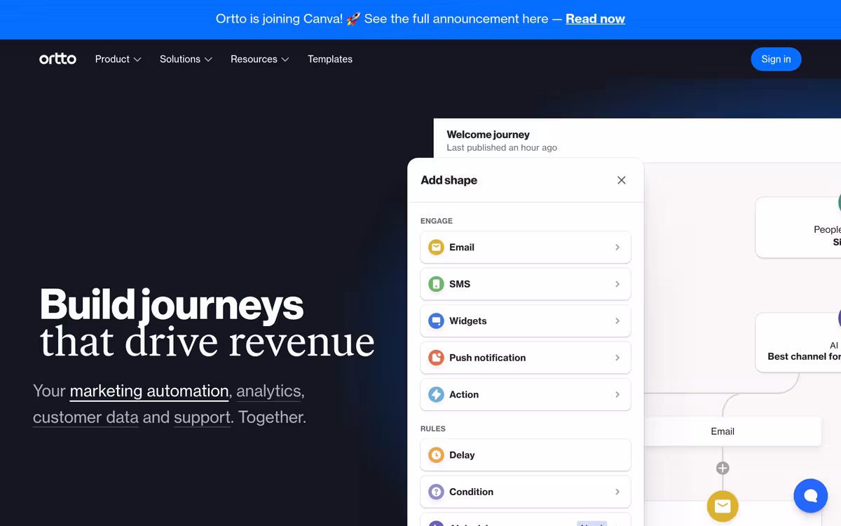Open the analytics link

(x=268, y=391)
